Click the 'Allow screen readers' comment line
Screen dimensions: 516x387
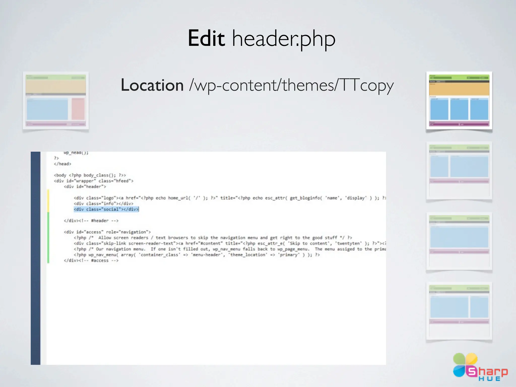(213, 238)
